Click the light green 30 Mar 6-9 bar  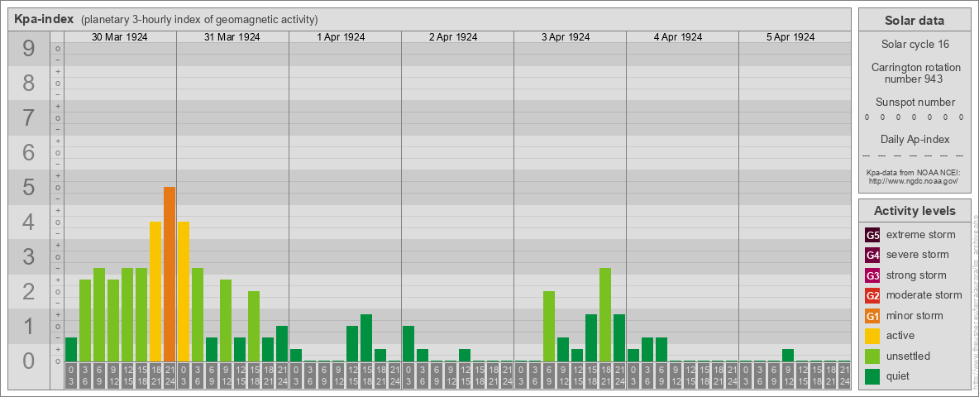[x=99, y=314]
